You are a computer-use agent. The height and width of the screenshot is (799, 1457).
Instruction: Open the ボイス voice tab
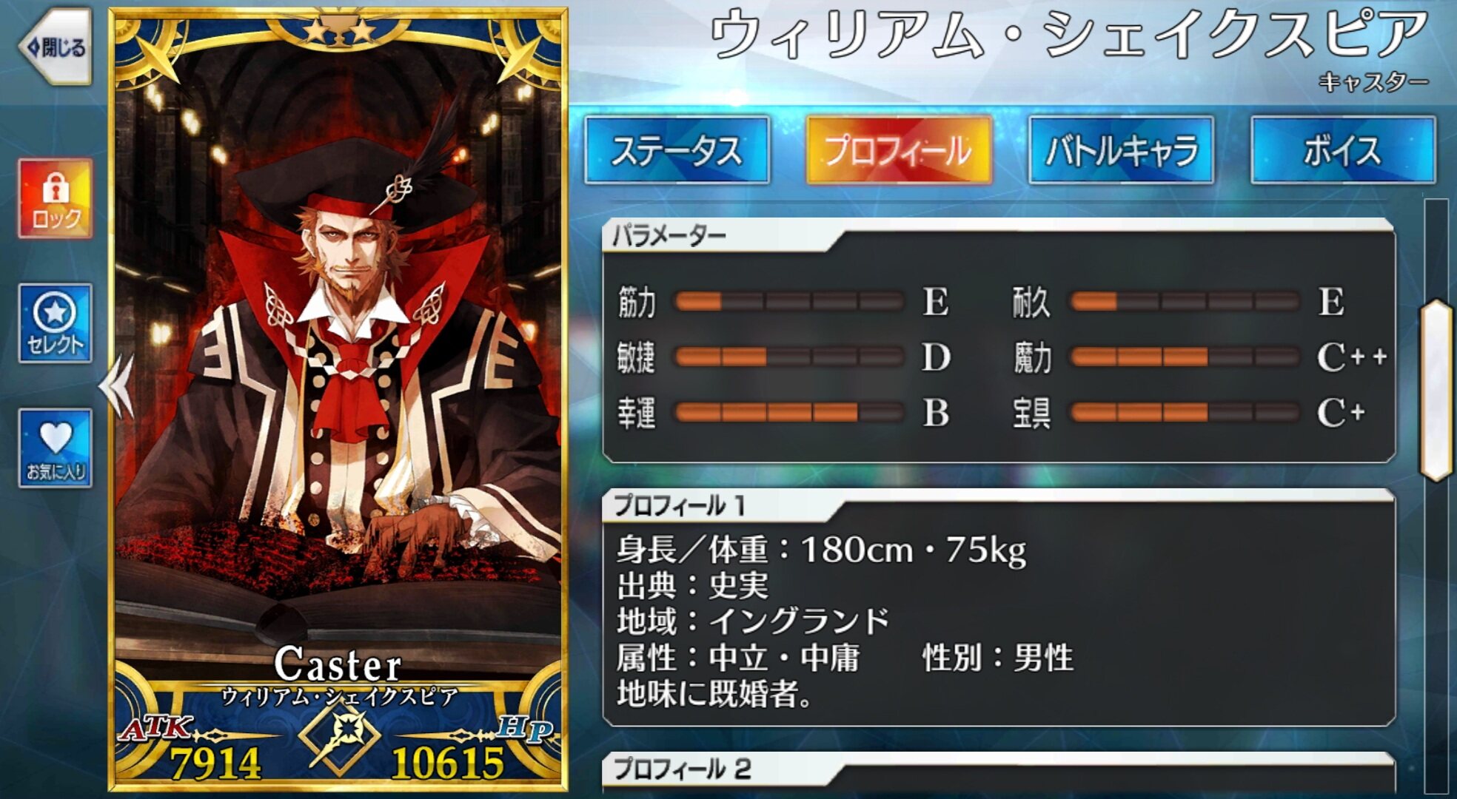pos(1343,150)
